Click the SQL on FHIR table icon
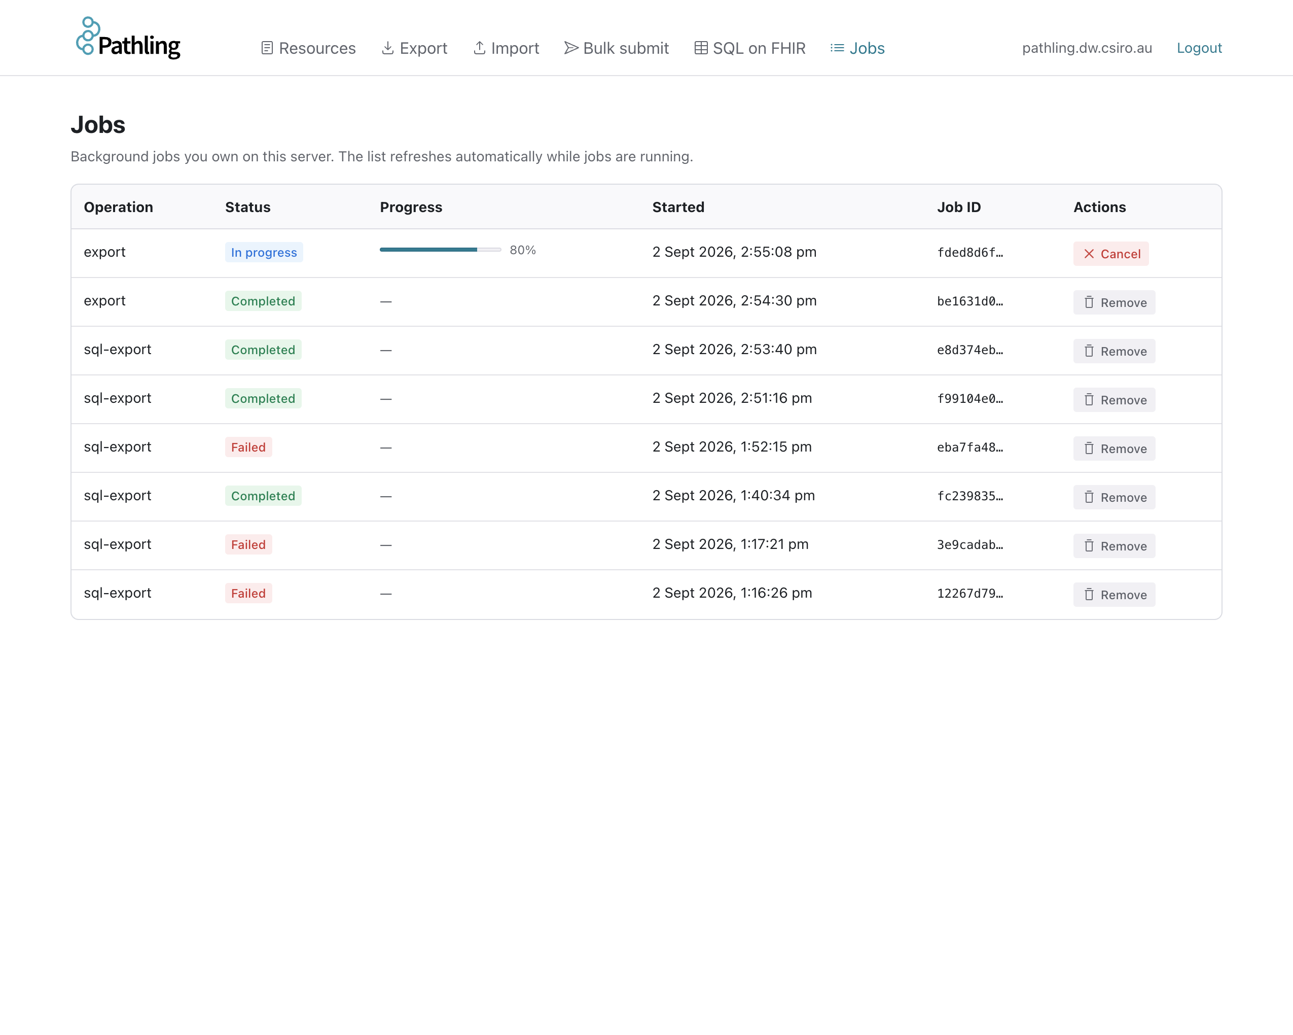 coord(701,48)
